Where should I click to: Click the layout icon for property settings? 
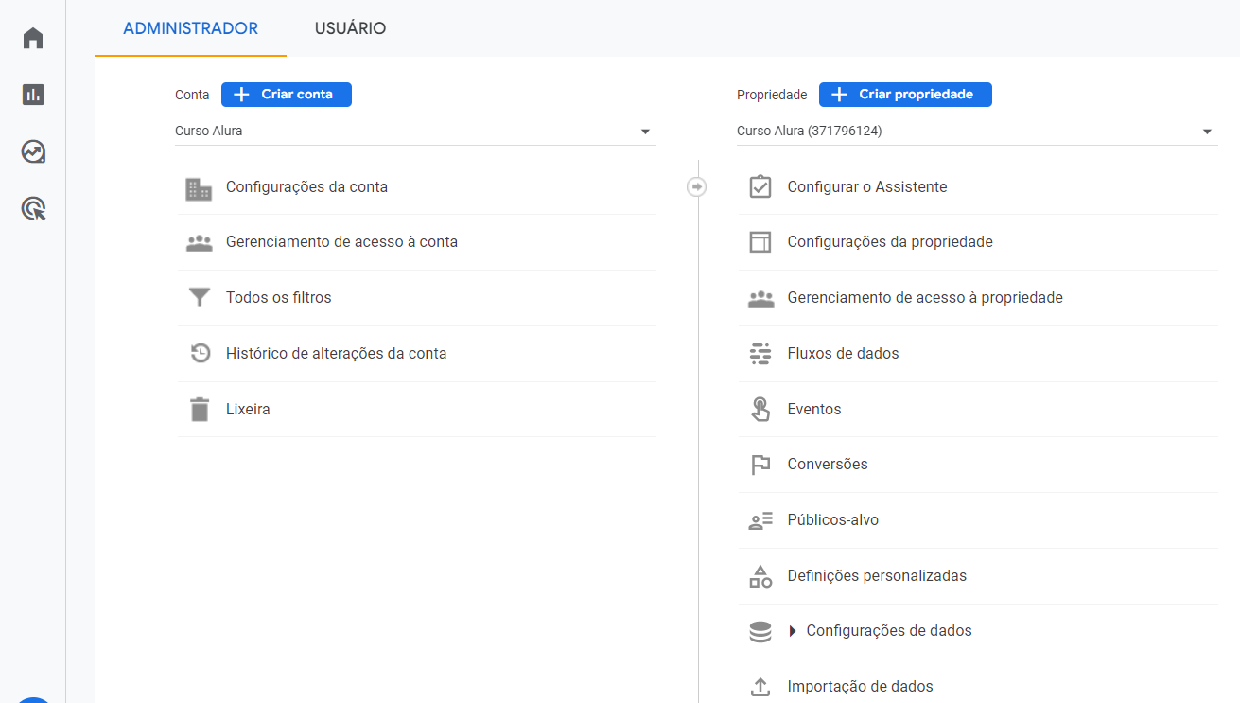click(760, 242)
